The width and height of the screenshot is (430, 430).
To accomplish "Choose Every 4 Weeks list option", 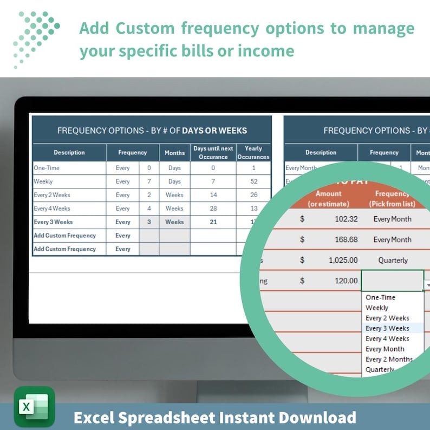I will coord(387,338).
